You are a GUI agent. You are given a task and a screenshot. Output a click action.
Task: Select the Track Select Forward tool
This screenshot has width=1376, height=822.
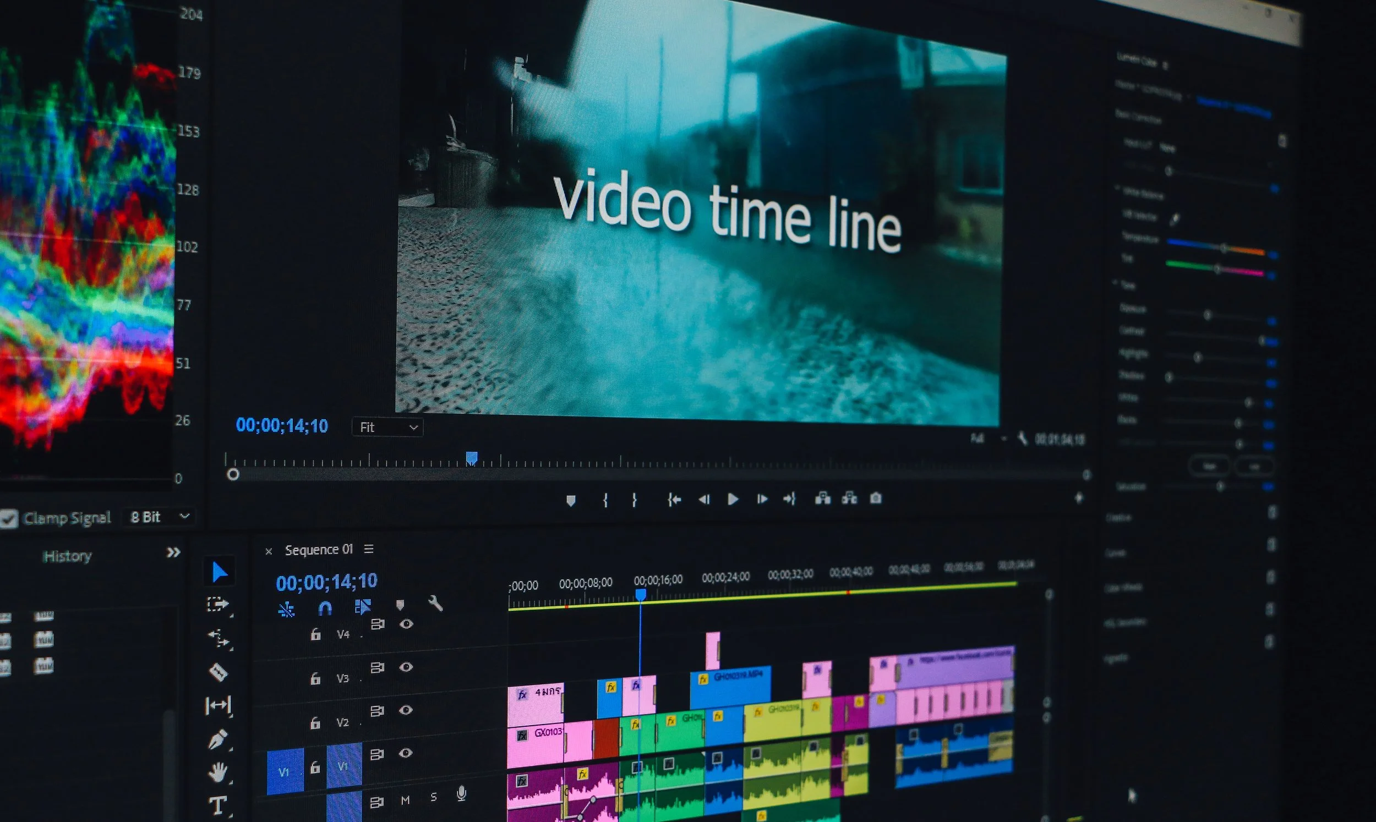[217, 604]
